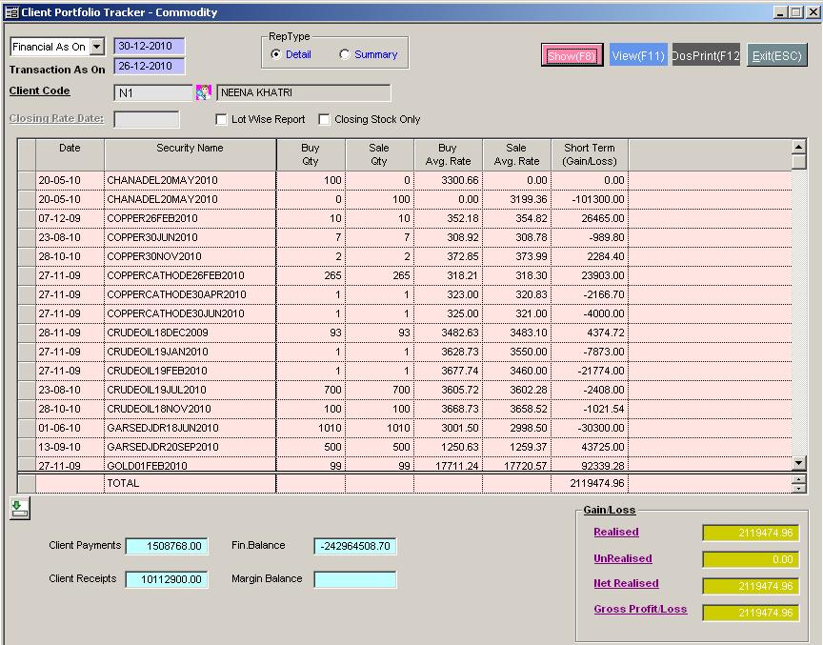Click the table's scroll down arrow

(x=798, y=463)
